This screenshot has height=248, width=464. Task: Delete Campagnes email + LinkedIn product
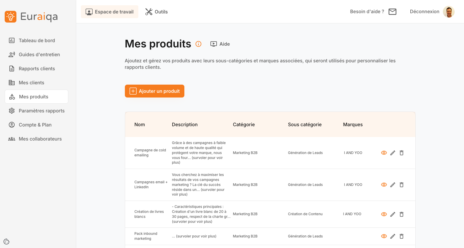point(402,185)
